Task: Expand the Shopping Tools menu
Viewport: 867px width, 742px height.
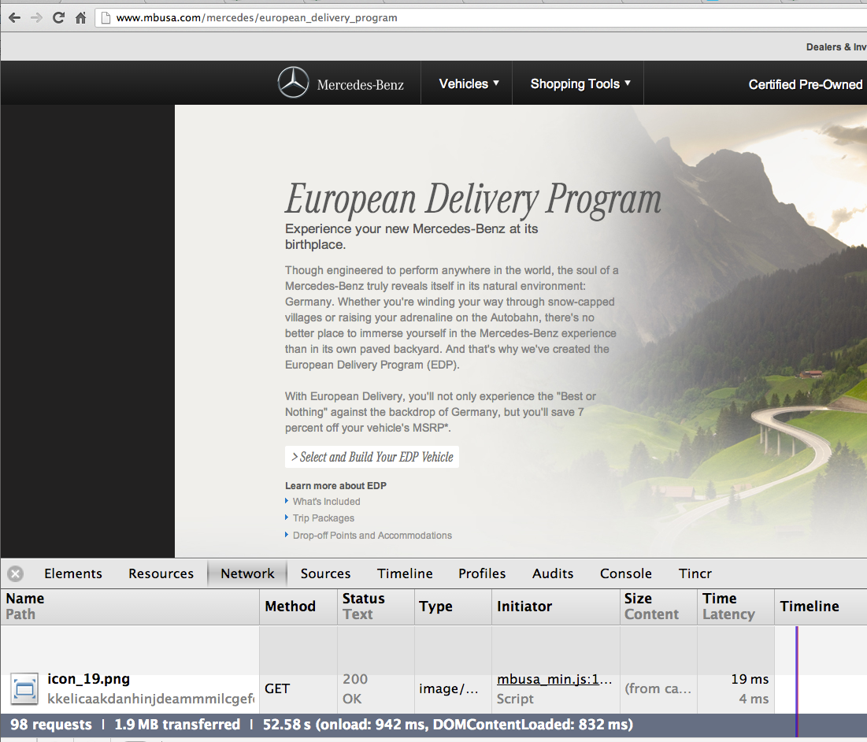Action: [580, 83]
